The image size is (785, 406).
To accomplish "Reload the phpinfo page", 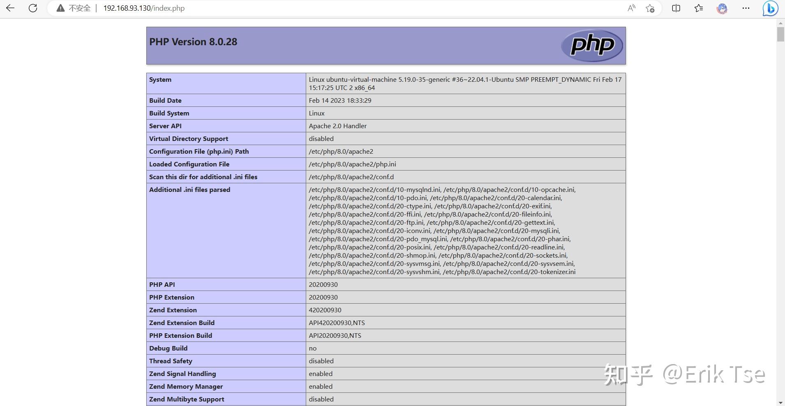I will pos(32,8).
